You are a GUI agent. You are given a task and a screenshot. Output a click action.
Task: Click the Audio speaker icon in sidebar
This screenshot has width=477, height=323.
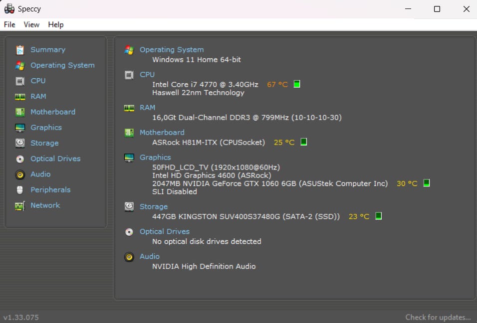tap(20, 174)
